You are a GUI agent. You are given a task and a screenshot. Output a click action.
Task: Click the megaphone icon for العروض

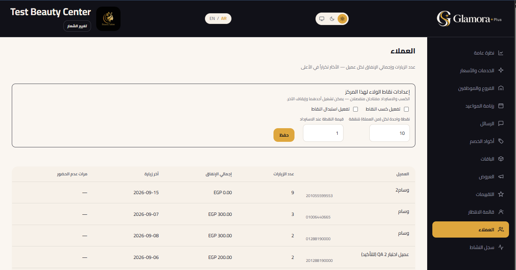[501, 177]
